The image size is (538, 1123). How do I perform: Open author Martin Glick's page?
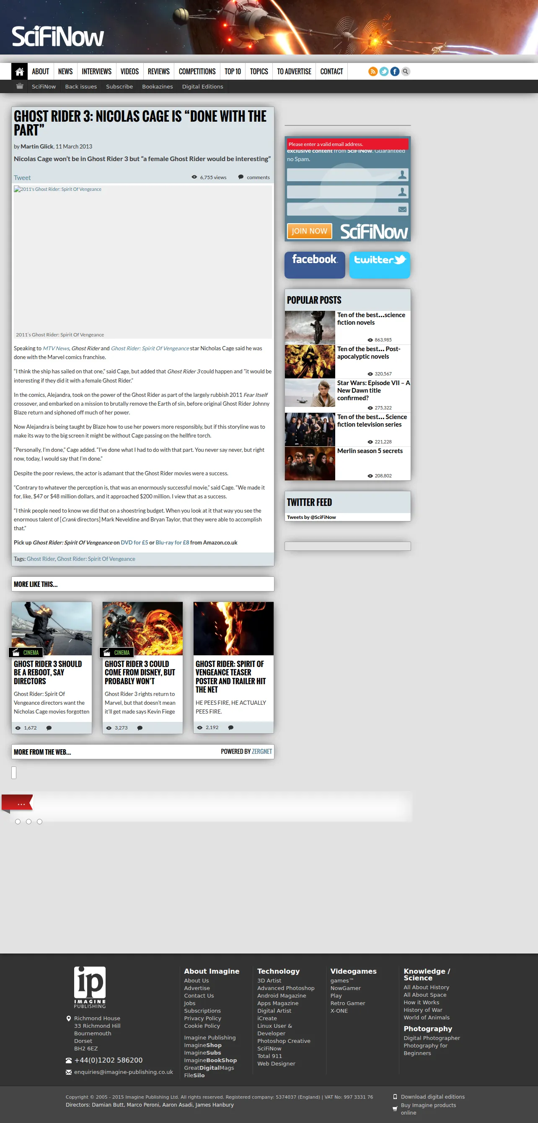37,146
